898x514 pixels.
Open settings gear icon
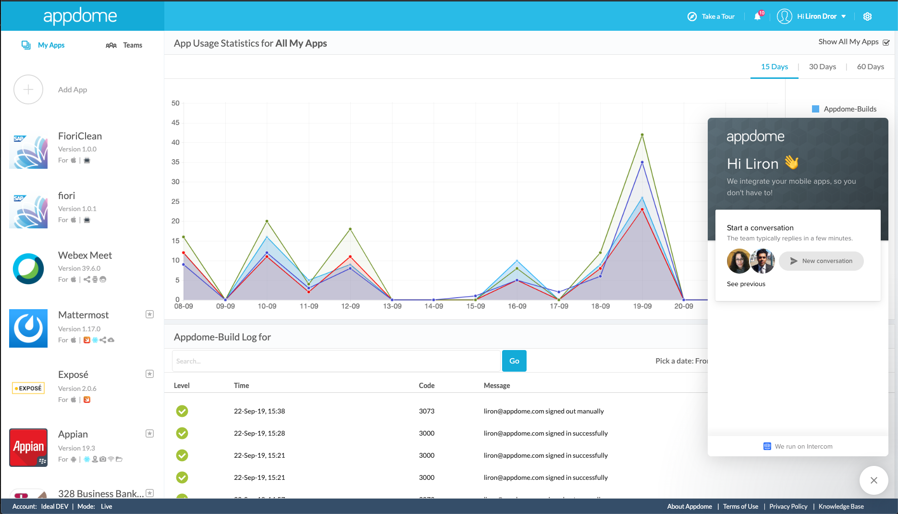pos(867,16)
